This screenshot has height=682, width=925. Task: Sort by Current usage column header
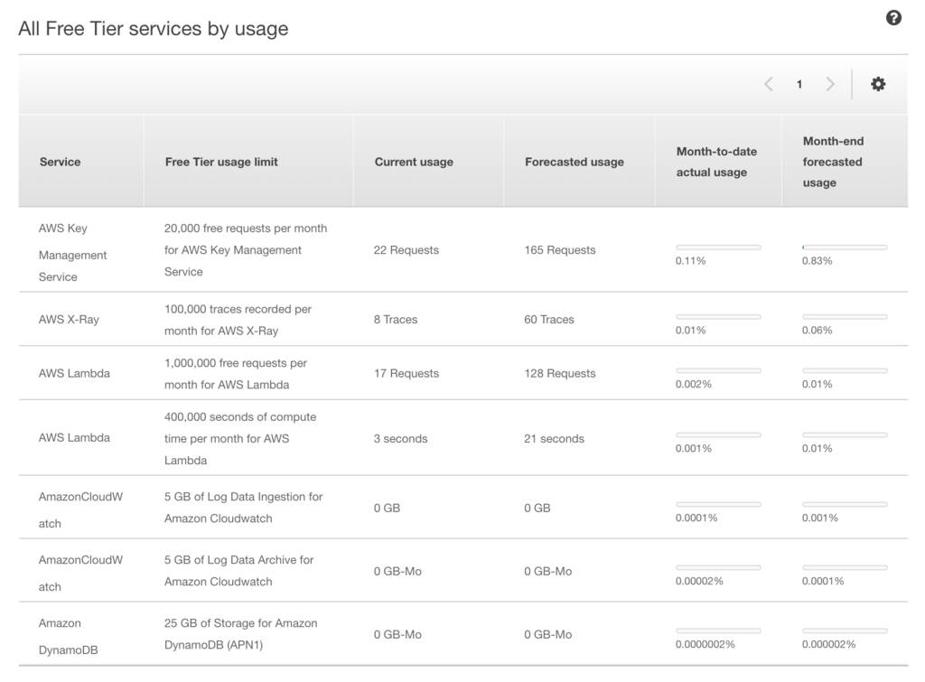click(414, 162)
